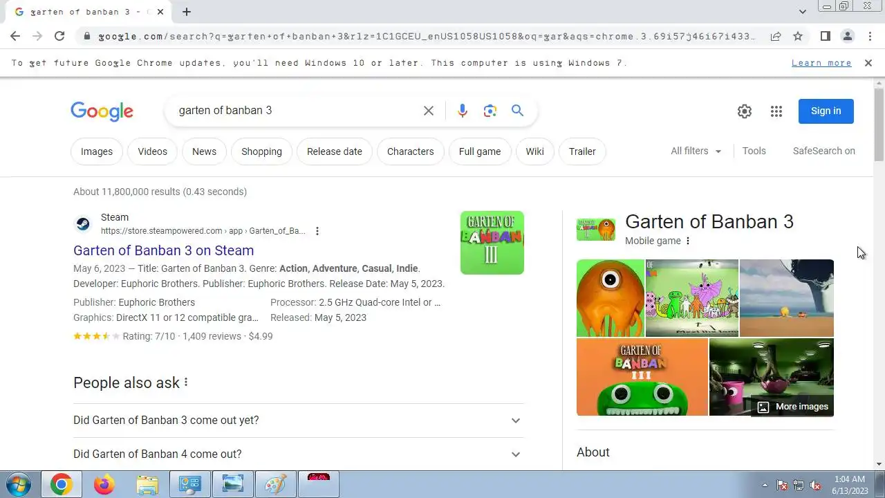Click inside the Google search input field

(294, 111)
